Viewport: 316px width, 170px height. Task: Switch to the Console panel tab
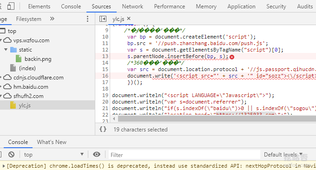tap(71, 7)
